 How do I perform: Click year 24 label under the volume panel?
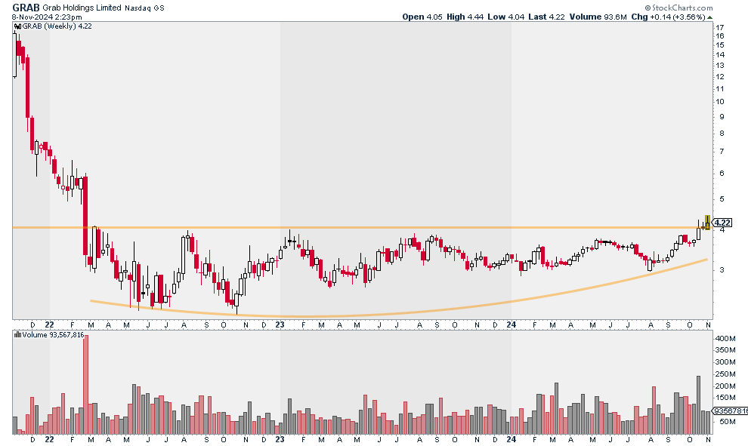click(512, 439)
